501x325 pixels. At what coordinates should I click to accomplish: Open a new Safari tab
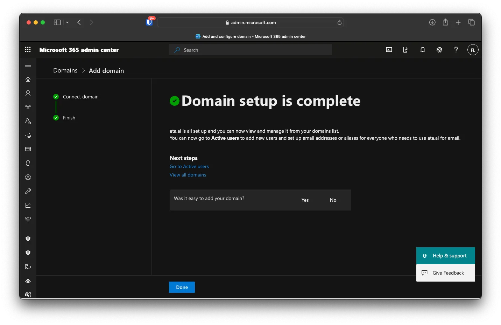coord(458,22)
